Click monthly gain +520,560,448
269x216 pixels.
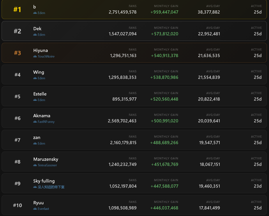[x=164, y=99]
